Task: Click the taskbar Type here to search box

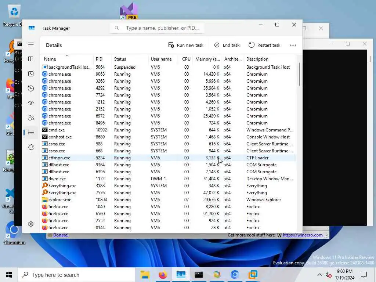Action: point(76,275)
